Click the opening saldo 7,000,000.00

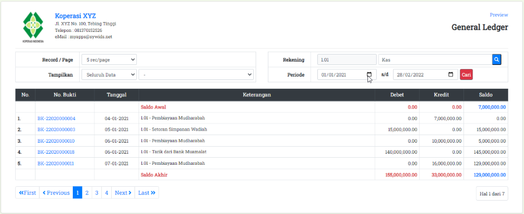(x=491, y=107)
